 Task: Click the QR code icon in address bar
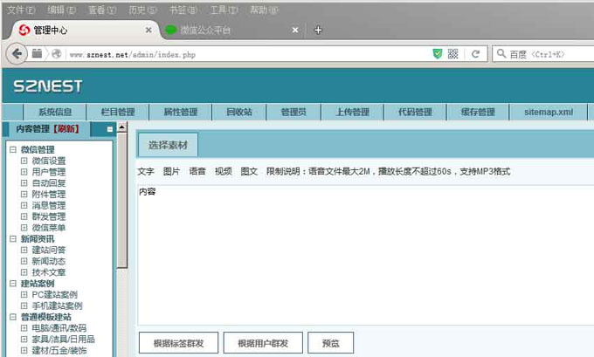(453, 53)
